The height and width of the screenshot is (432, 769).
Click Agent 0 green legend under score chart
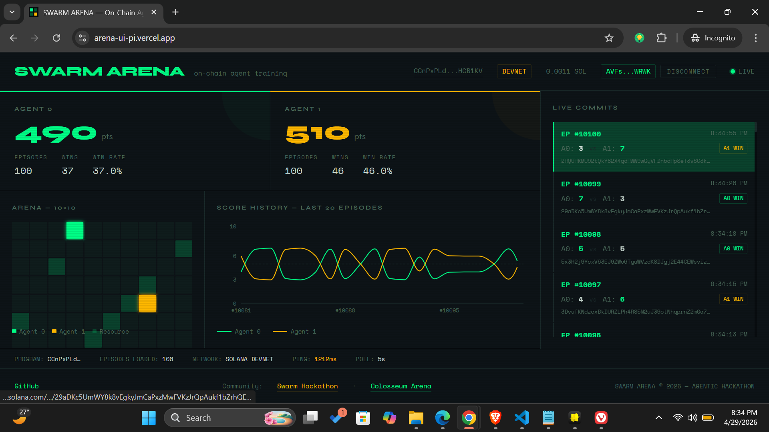(239, 331)
